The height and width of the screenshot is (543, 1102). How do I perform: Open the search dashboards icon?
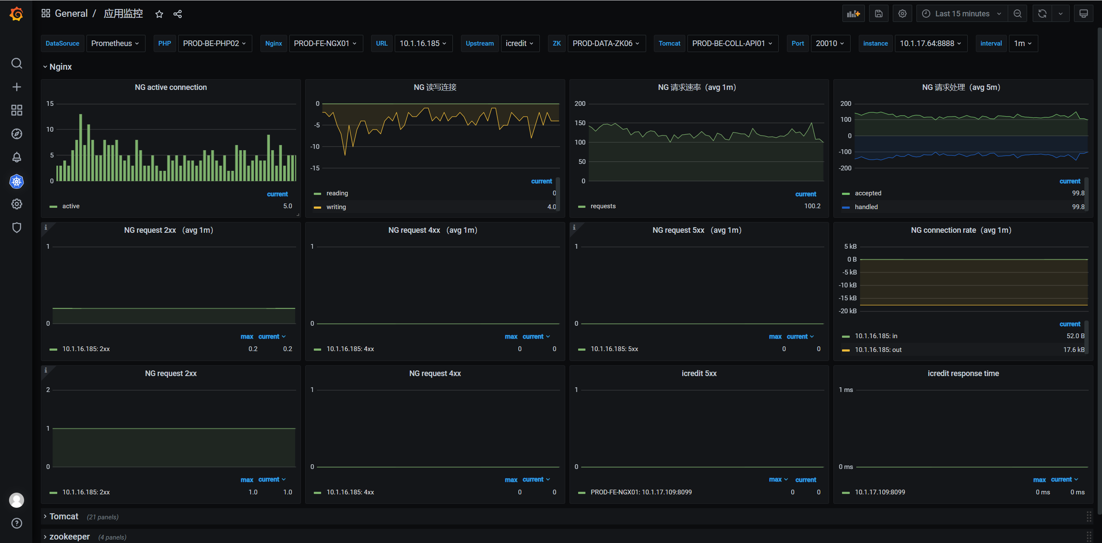click(x=16, y=64)
